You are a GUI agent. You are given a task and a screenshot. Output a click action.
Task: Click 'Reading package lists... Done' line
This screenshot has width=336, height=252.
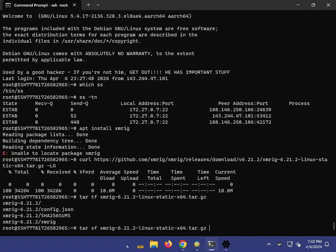point(45,134)
